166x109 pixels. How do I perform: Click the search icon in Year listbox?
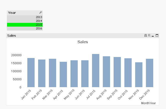[41, 12]
